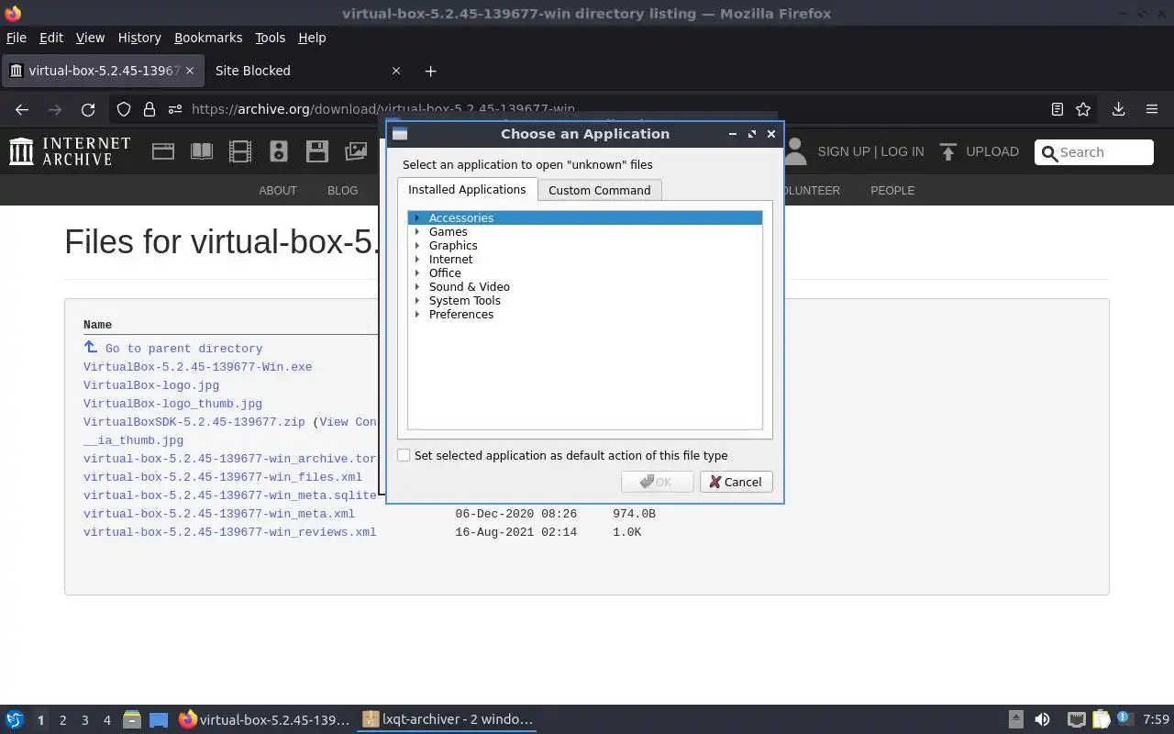The height and width of the screenshot is (734, 1174).
Task: Click the user avatar icon
Action: coord(795,151)
